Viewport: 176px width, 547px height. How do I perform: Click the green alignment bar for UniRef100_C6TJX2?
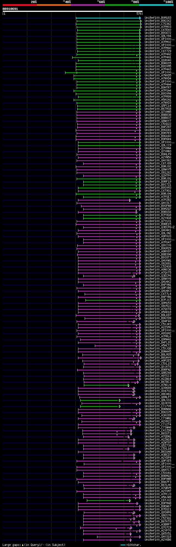[109, 500]
